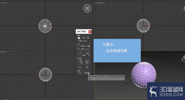Click the 大小 size value field
Screen dimensions: 185x100
(84, 49)
